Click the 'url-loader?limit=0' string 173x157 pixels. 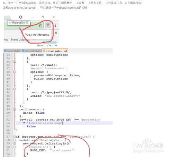point(62,96)
